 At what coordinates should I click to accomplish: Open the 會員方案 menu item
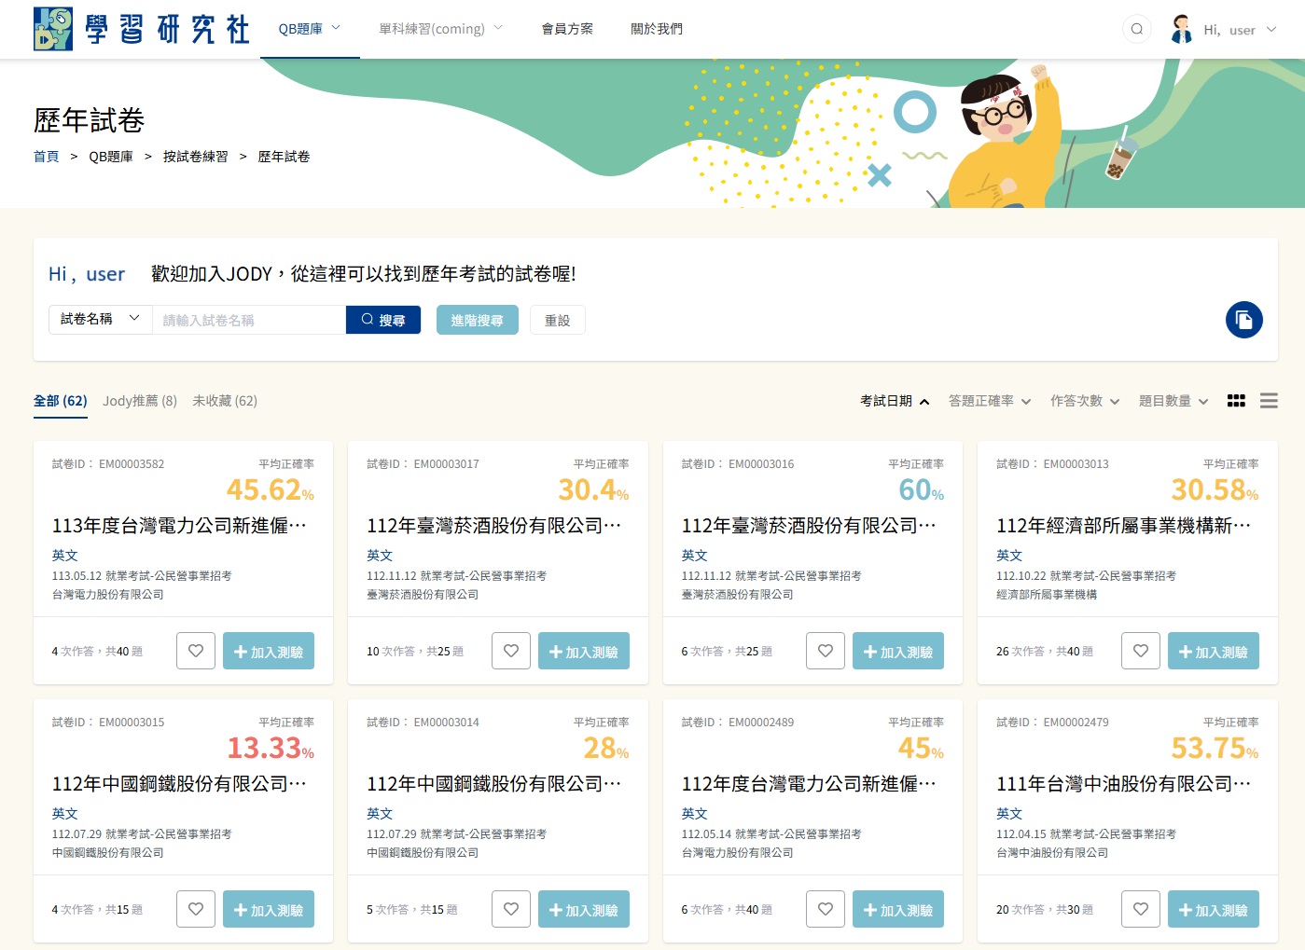point(567,29)
